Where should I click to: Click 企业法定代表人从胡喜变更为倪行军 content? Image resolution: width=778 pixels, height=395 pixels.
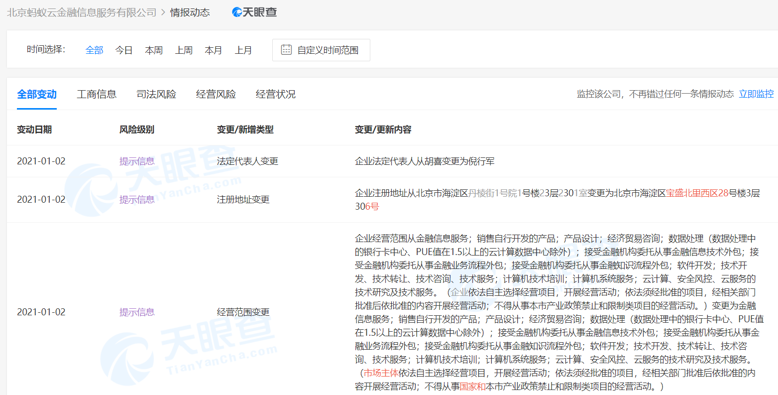(425, 161)
